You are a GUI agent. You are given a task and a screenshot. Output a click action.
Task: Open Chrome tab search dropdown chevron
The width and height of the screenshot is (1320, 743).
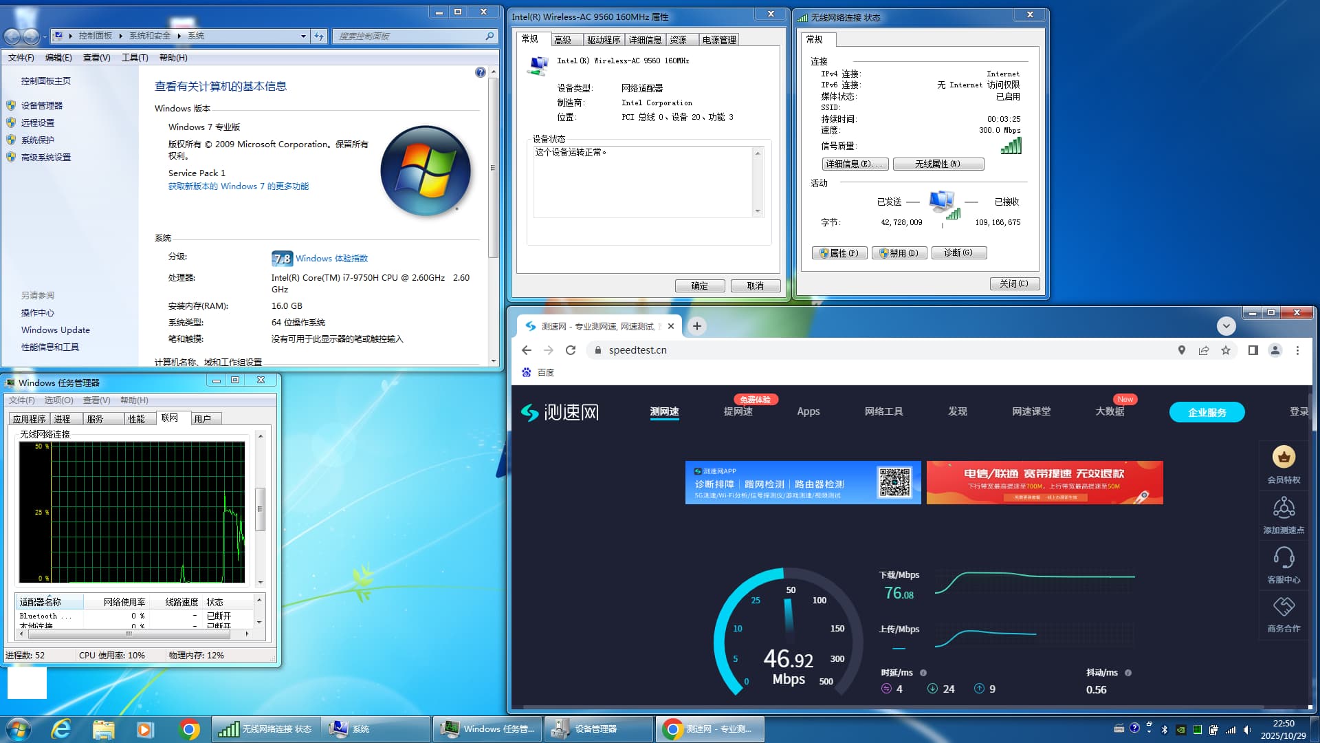point(1225,326)
